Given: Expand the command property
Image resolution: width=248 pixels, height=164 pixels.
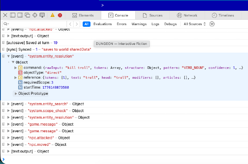Looking at the screenshot, I should (16, 68).
